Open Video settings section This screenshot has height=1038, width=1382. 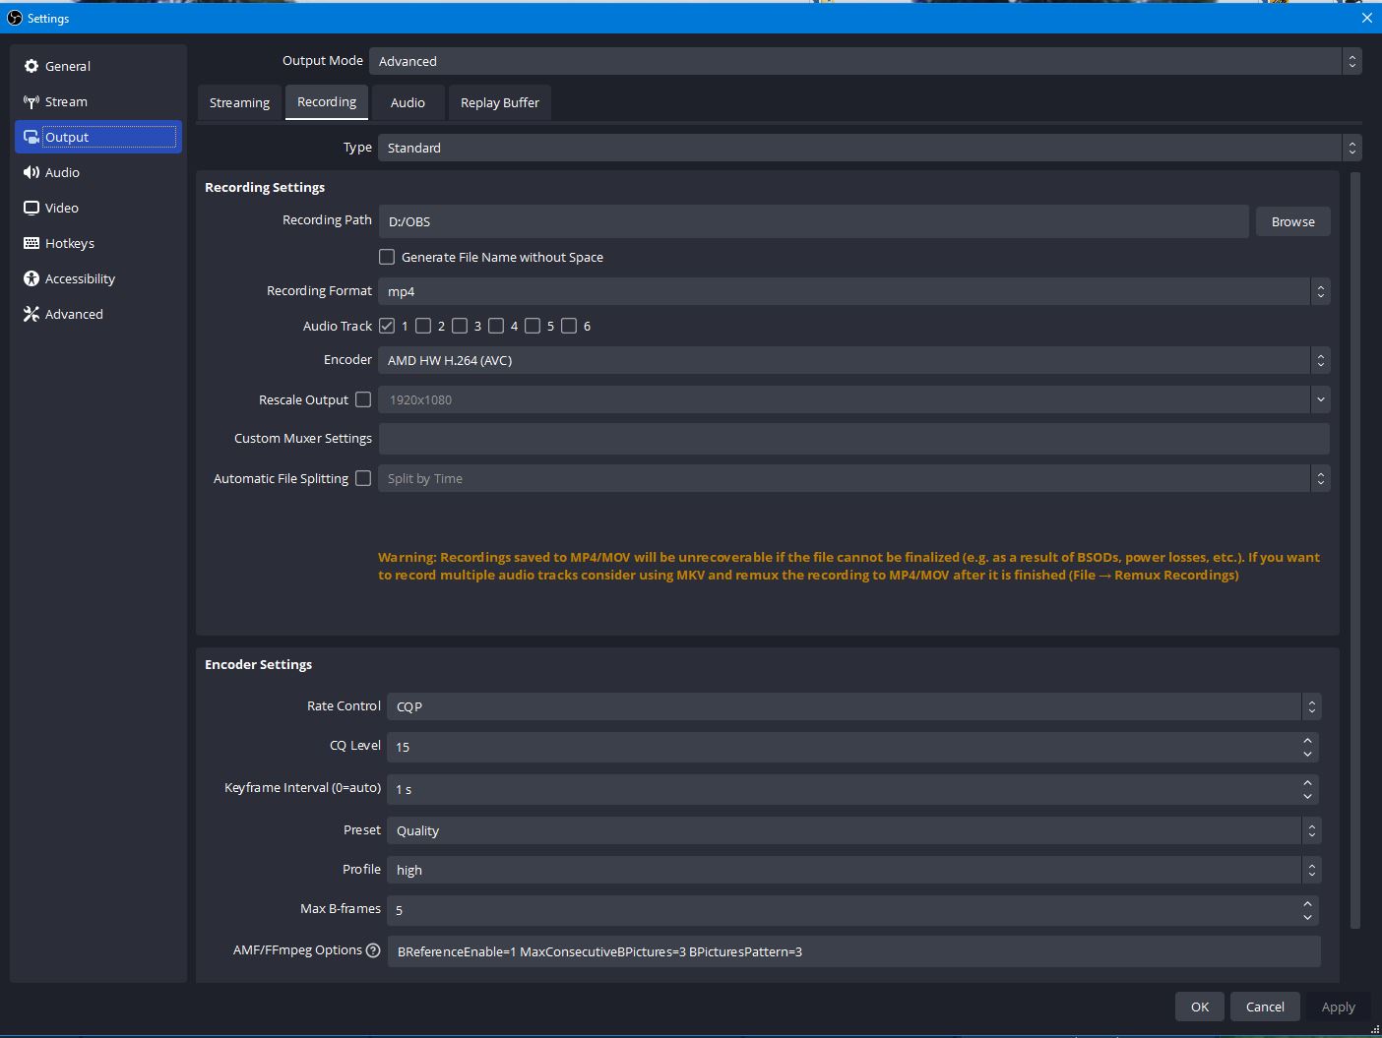[x=98, y=208]
